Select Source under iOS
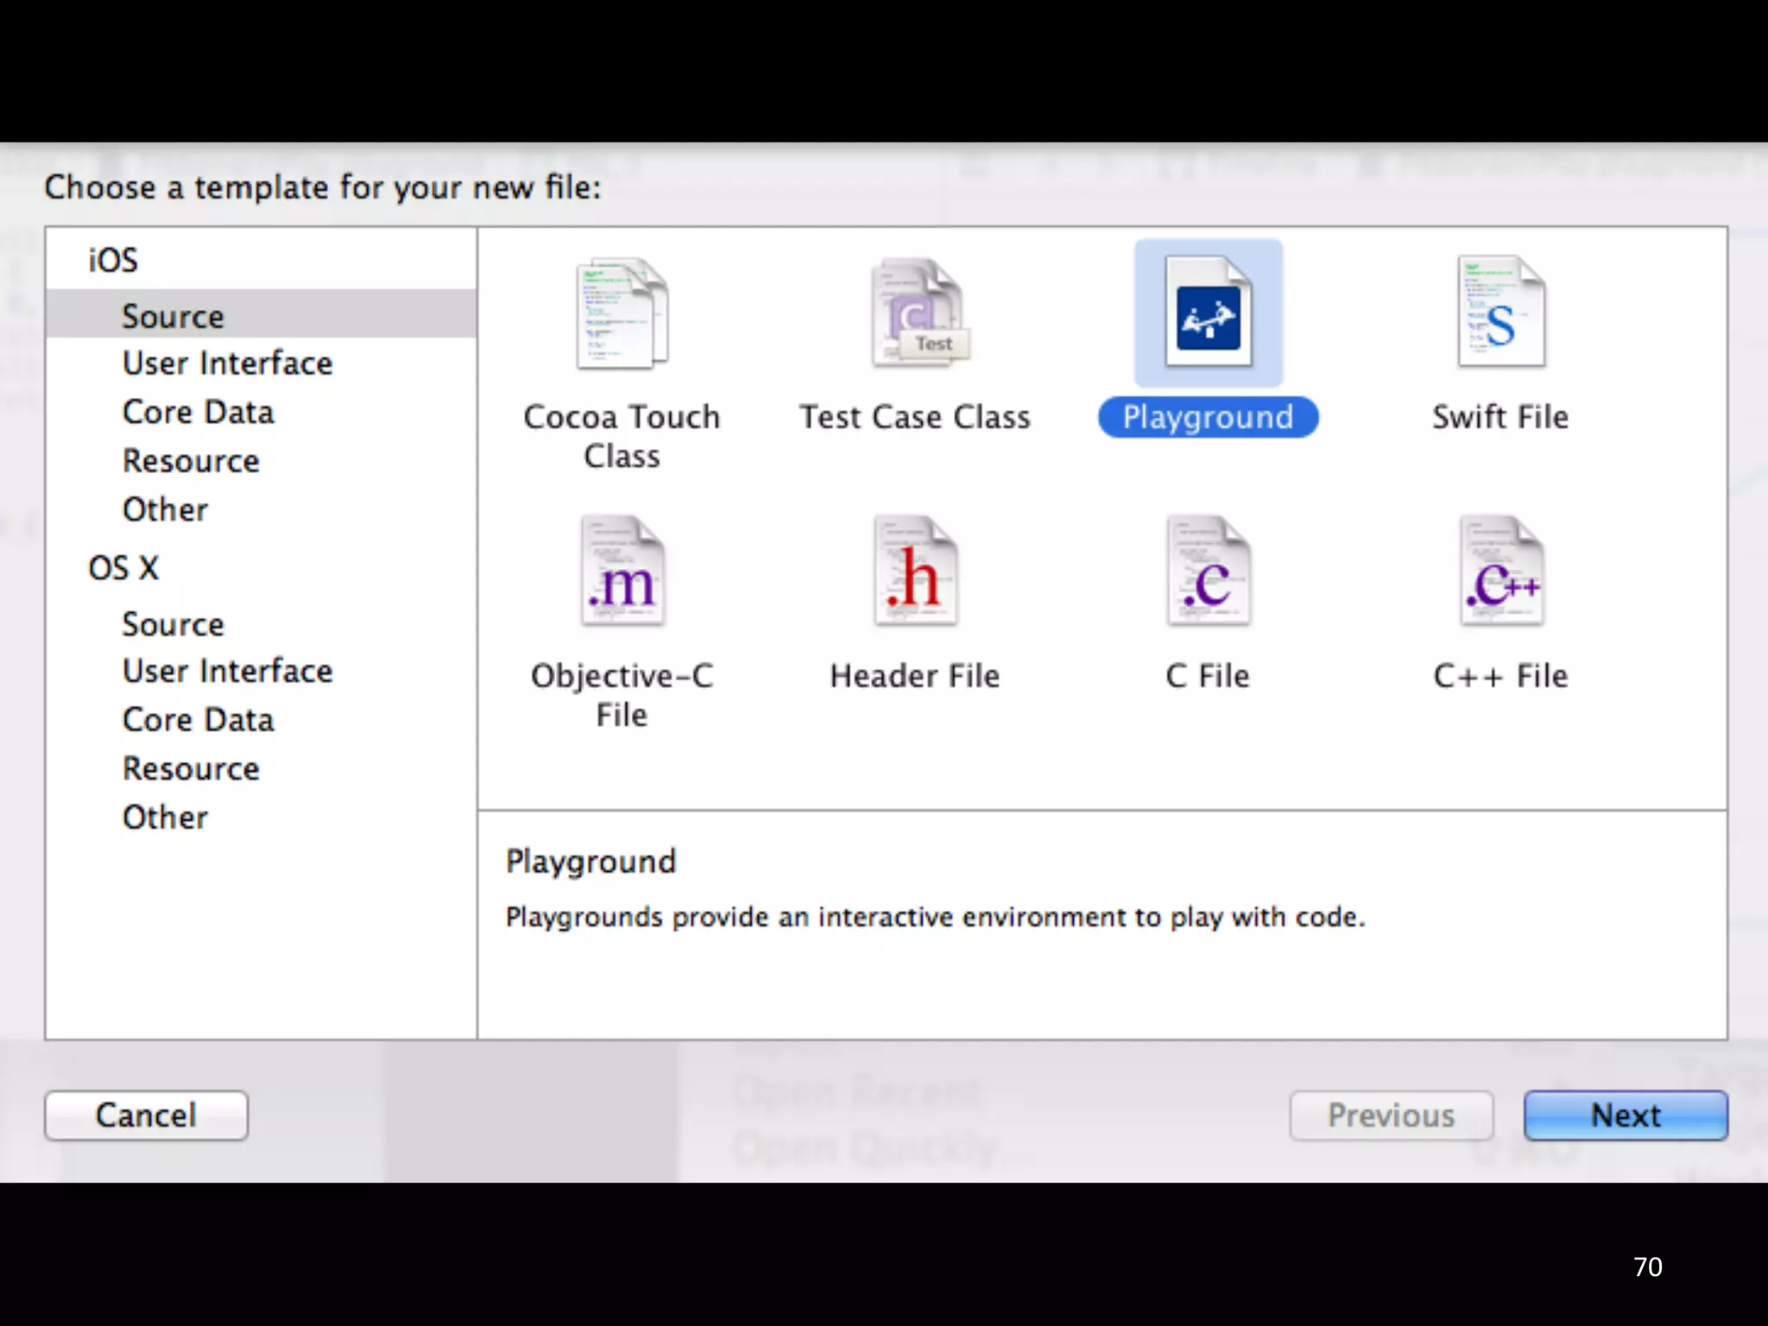Viewport: 1768px width, 1326px height. click(173, 316)
